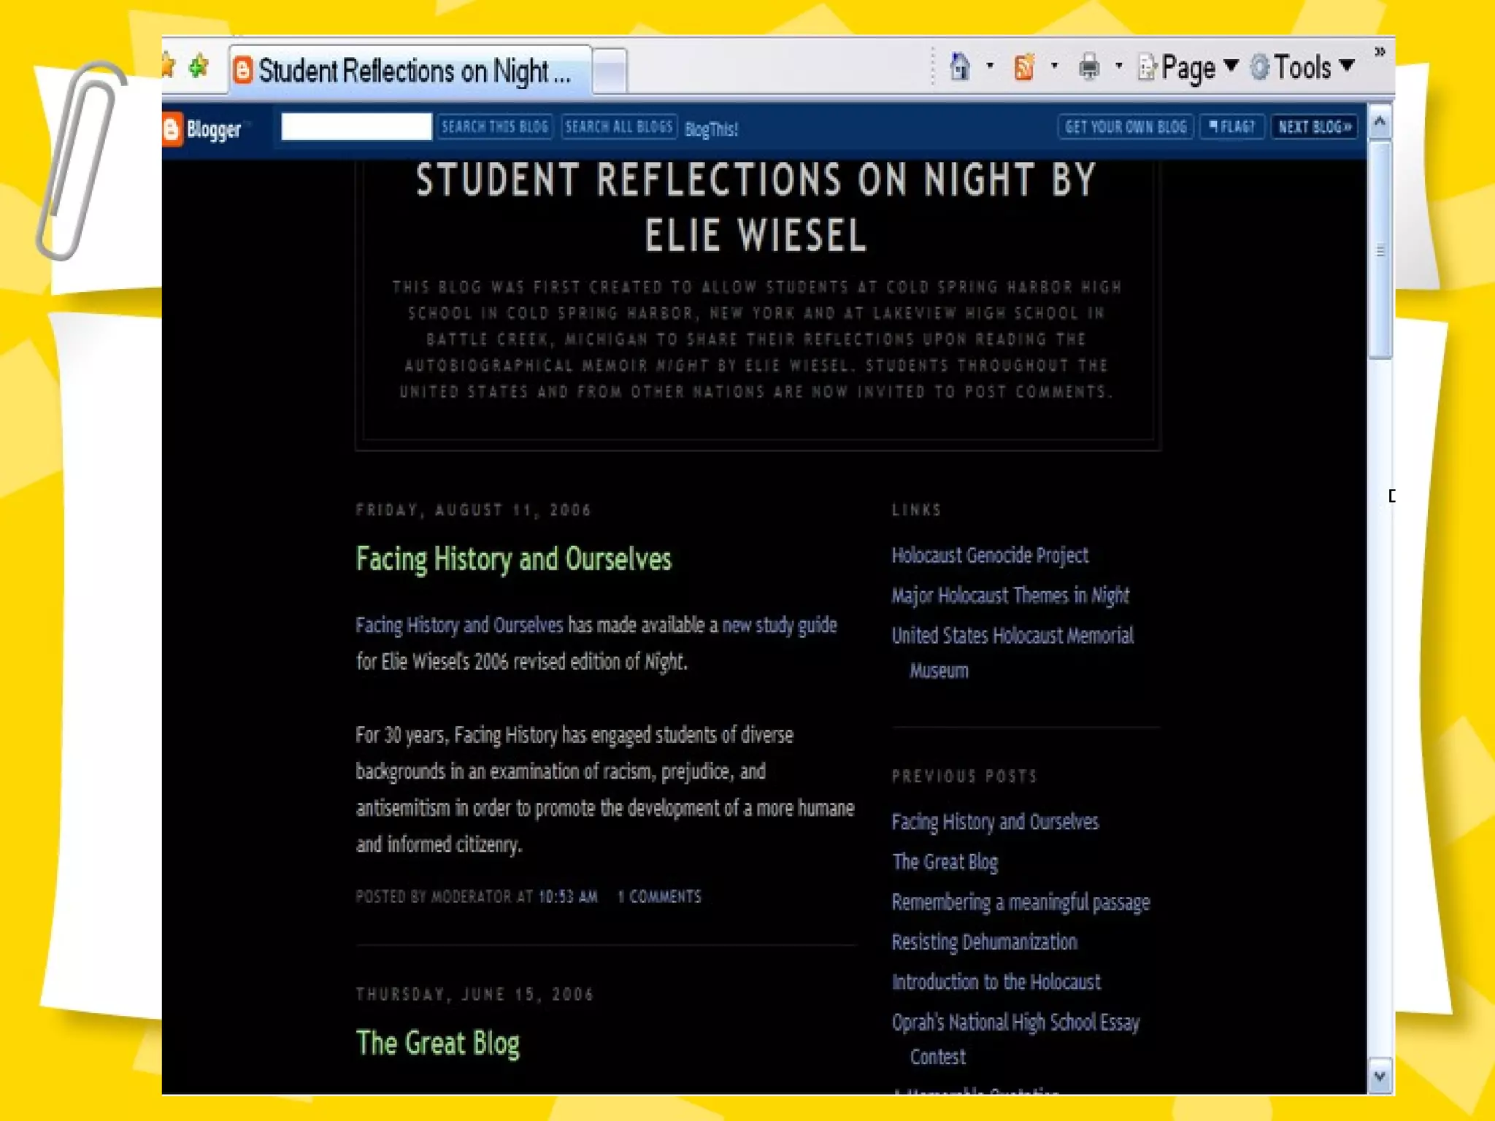The image size is (1495, 1121).
Task: Open the Favorites Center star icon
Action: point(169,66)
